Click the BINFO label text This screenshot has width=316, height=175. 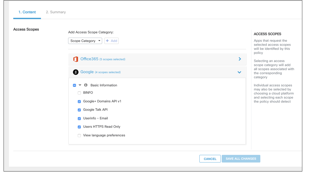point(88,93)
